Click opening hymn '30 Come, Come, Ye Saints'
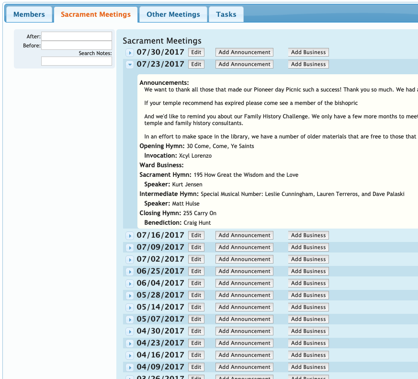This screenshot has height=379, width=418. tap(220, 146)
